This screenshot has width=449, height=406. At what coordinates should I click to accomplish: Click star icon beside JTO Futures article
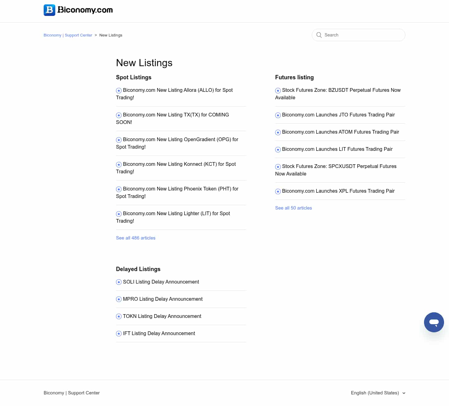(x=278, y=115)
